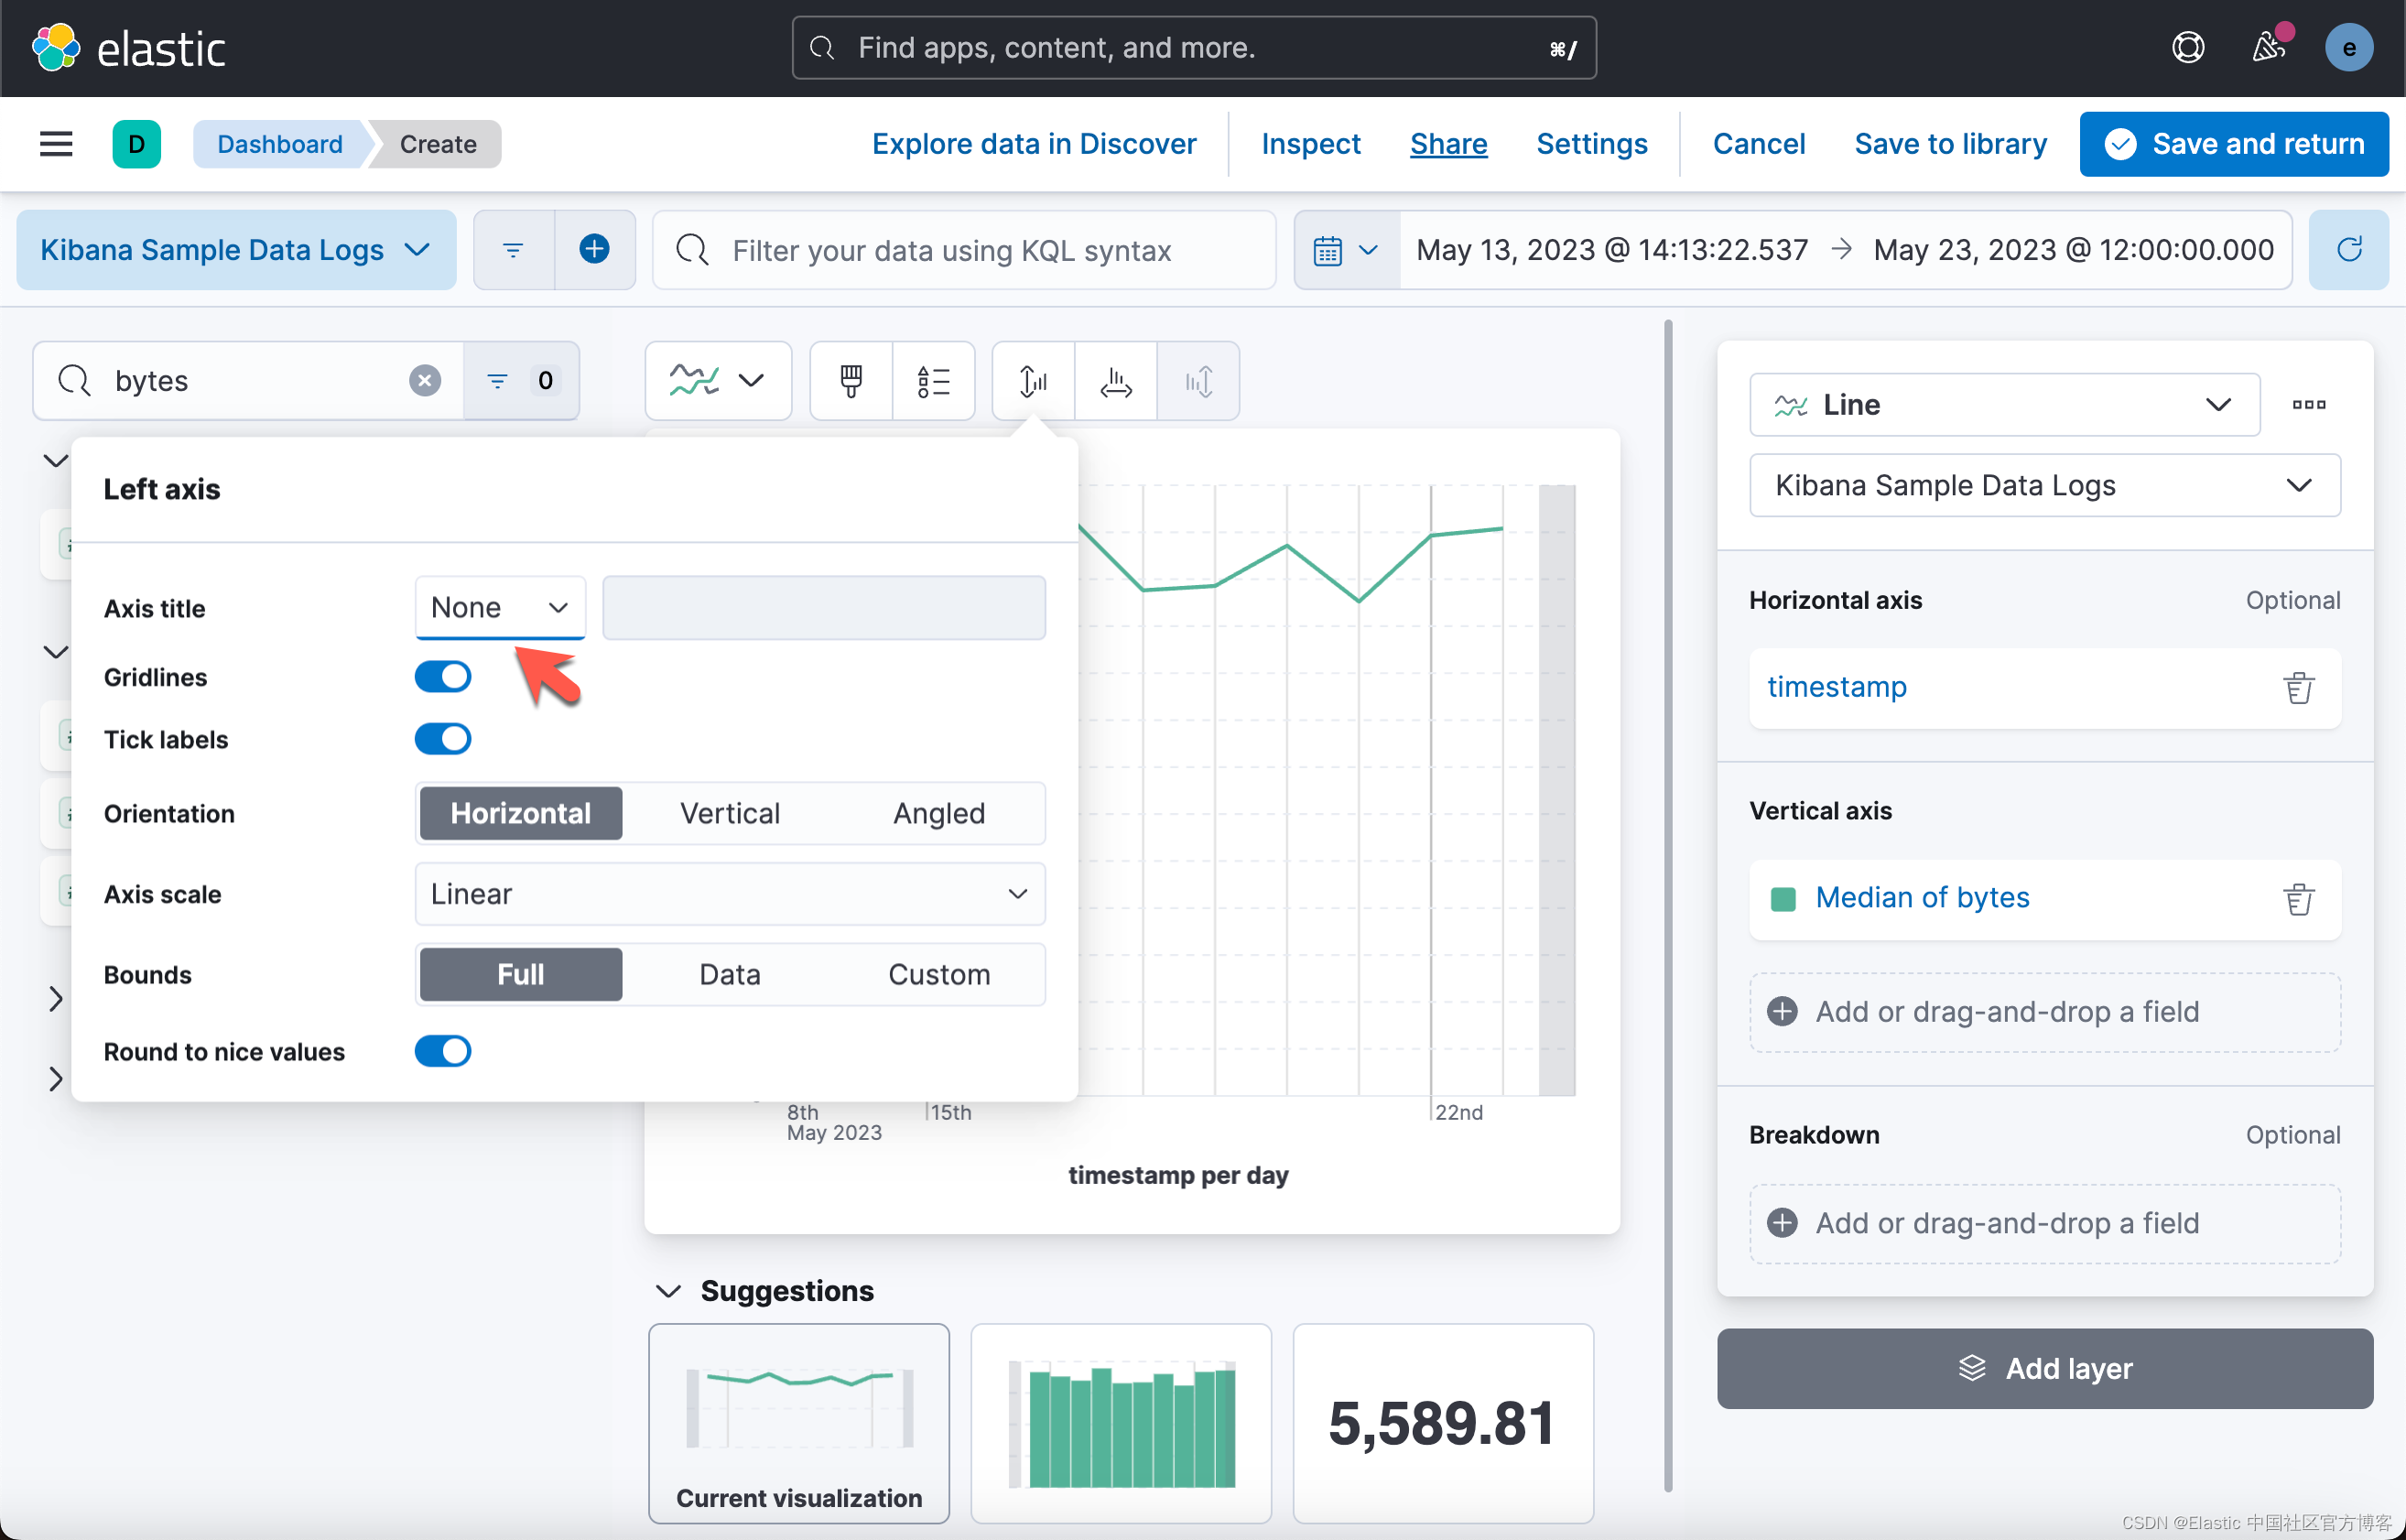Delete the timestamp horizontal axis dimension
Image resolution: width=2406 pixels, height=1540 pixels.
point(2298,688)
